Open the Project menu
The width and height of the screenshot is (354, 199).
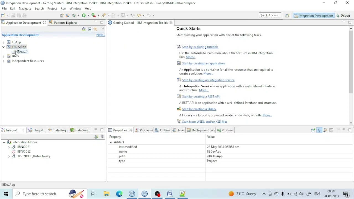[52, 9]
